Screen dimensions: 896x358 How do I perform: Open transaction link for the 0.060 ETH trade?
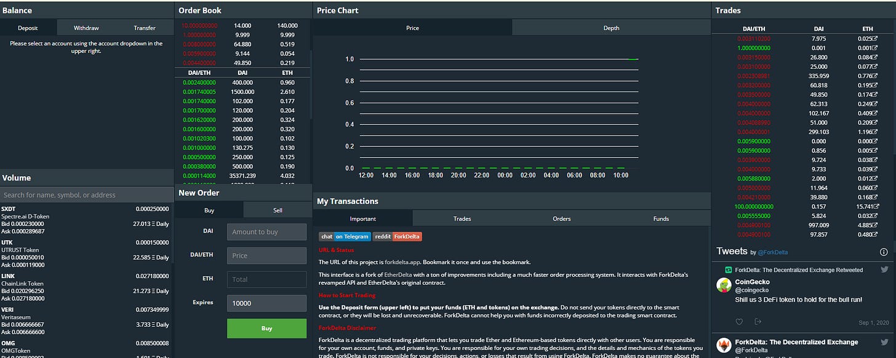tap(876, 188)
